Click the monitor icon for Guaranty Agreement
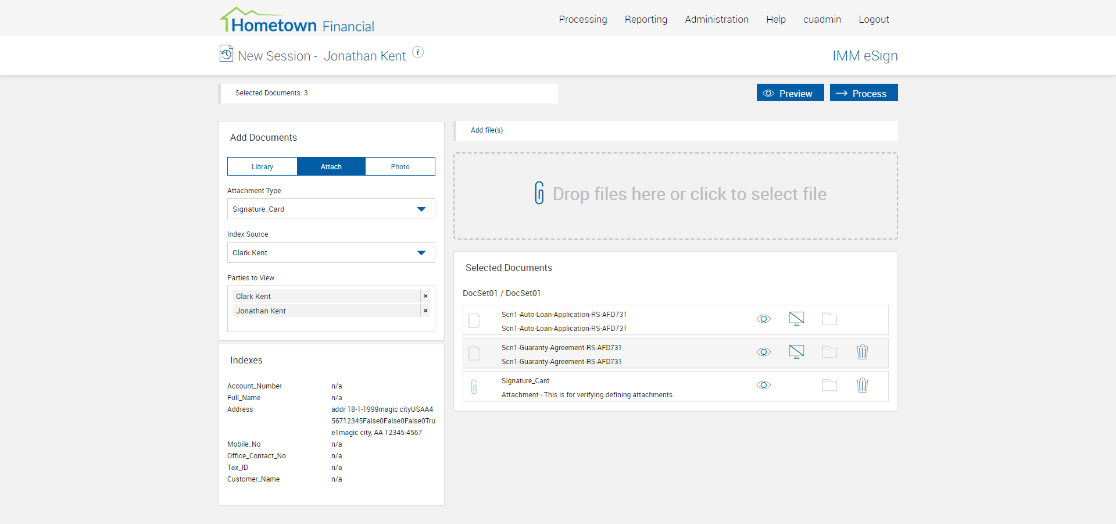1116x524 pixels. 796,352
